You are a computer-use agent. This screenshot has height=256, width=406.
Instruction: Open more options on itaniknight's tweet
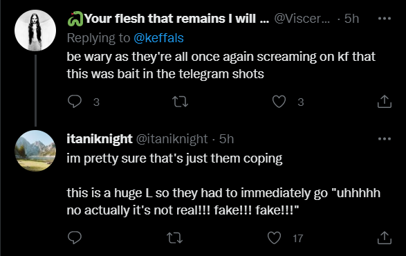pyautogui.click(x=385, y=139)
